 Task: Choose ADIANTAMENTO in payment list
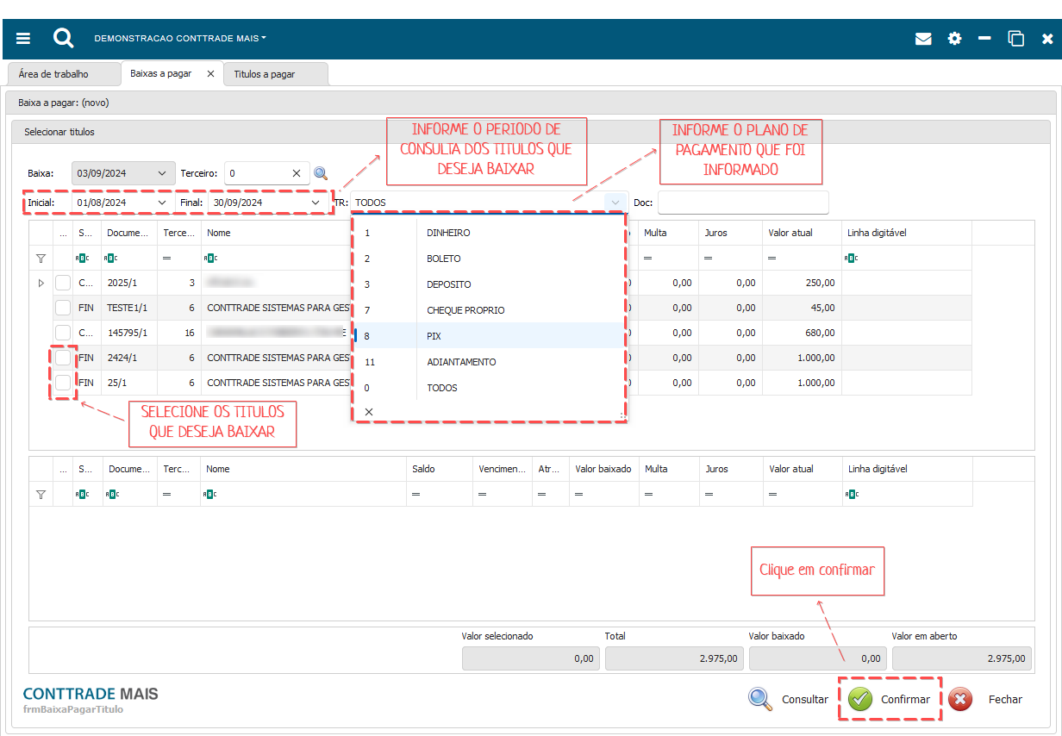tap(490, 362)
